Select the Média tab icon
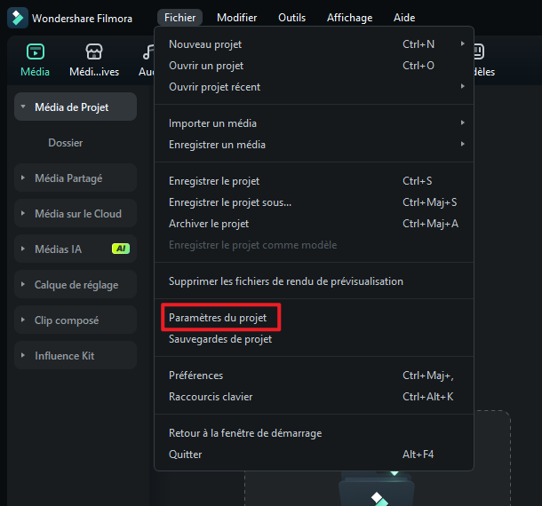The image size is (542, 506). tap(36, 51)
